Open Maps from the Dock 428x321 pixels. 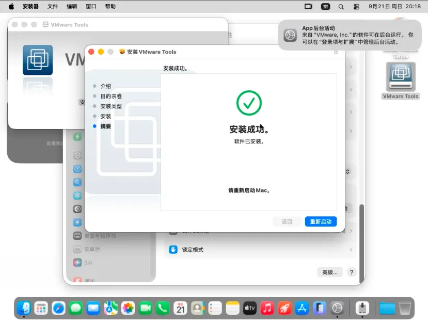click(x=110, y=308)
